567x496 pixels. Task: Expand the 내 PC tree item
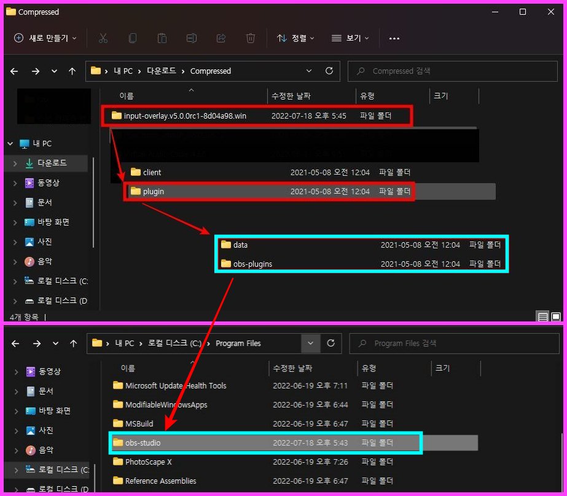[x=10, y=143]
